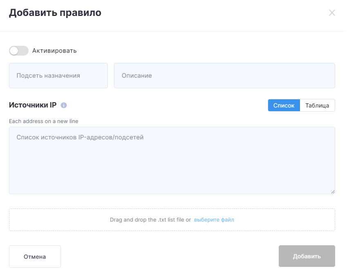This screenshot has height=271, width=347.
Task: Click the grey Добавить button
Action: click(307, 256)
